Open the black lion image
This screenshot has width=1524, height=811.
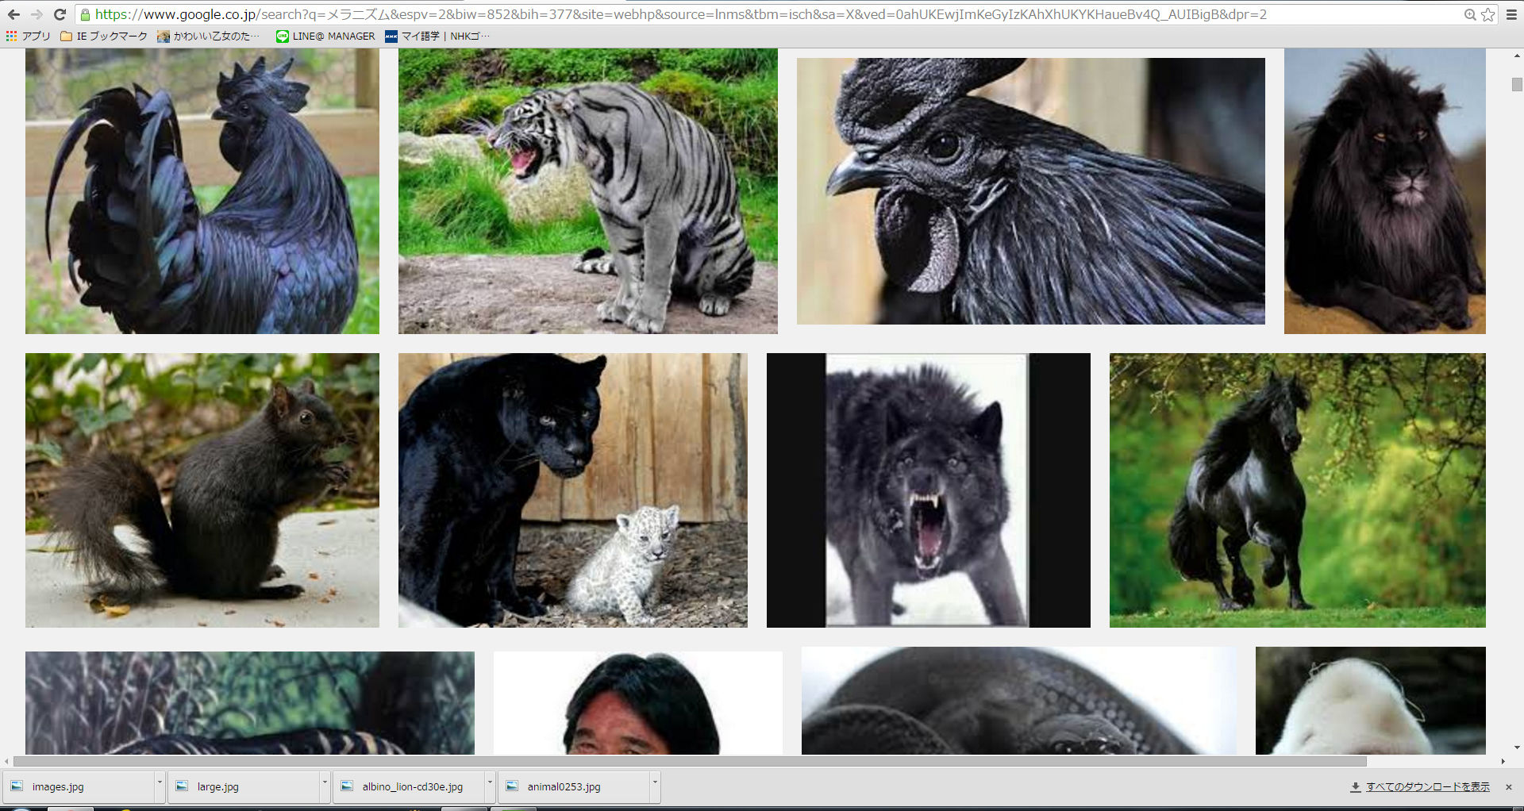[1385, 191]
